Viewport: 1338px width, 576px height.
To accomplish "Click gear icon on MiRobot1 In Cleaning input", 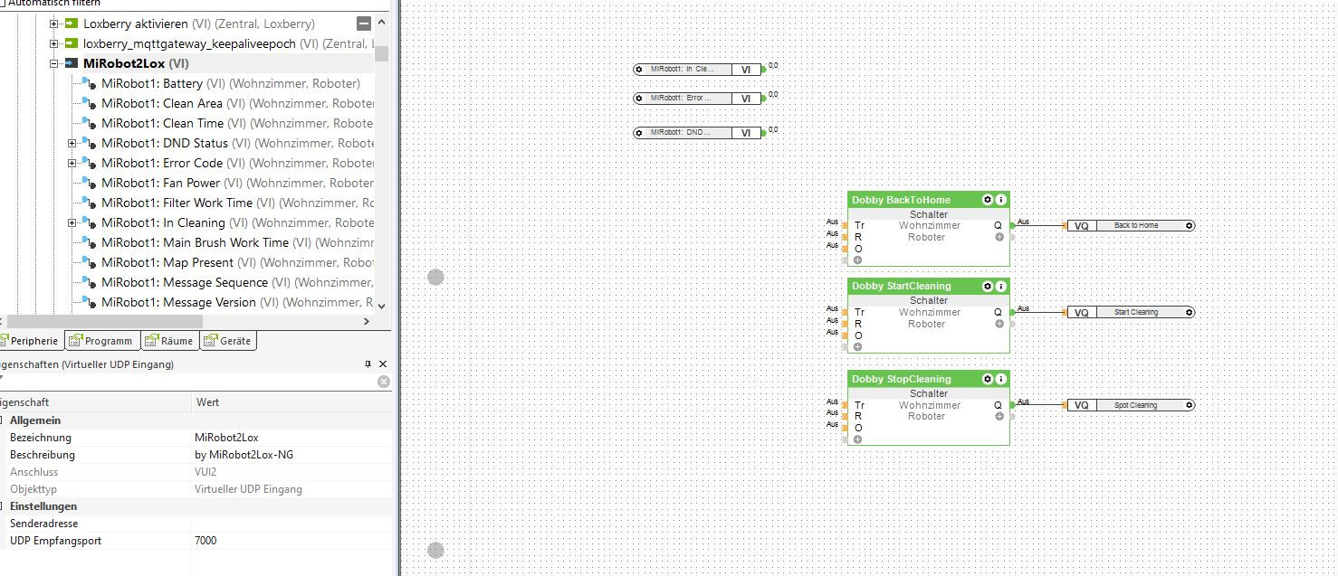I will [x=639, y=69].
